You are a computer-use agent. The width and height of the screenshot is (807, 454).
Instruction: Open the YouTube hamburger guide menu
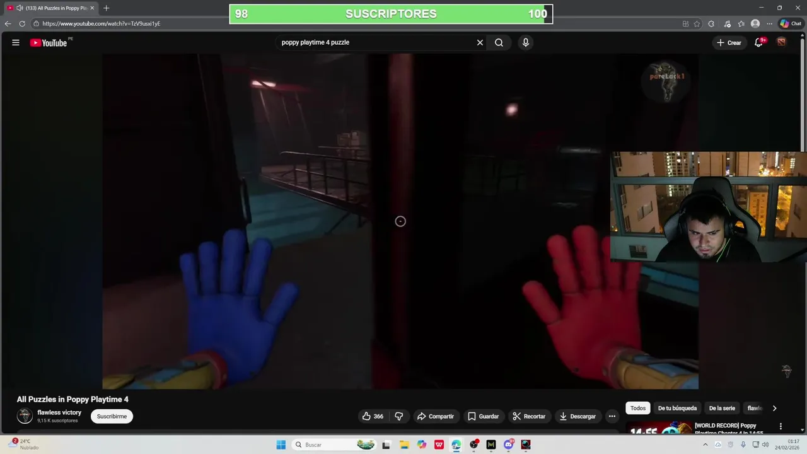pos(16,42)
